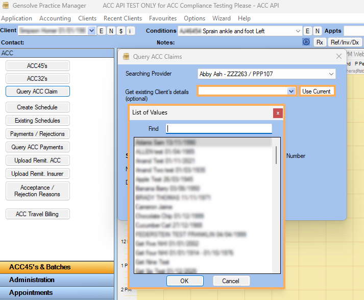Click the E button beside Client dropdown
Image resolution: width=364 pixels, height=300 pixels.
coord(101,31)
